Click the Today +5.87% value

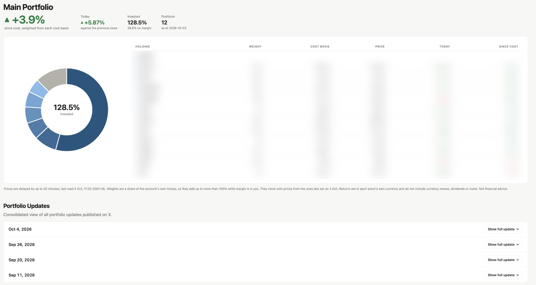tap(94, 22)
